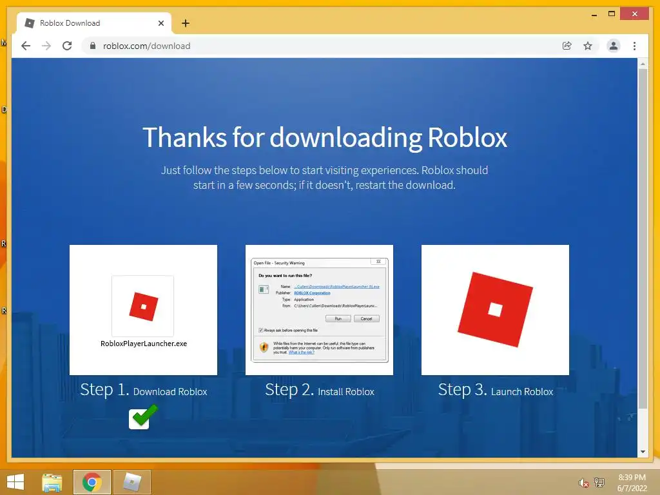Click the RobloxPlayerLauncher.exe thumbnail
660x495 pixels.
pyautogui.click(x=144, y=310)
